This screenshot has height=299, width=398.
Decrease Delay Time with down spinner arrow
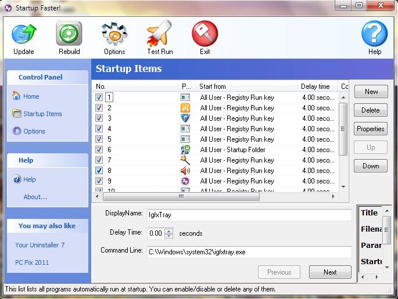[x=169, y=236]
